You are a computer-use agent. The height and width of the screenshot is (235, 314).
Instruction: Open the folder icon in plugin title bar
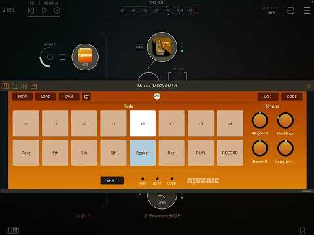pyautogui.click(x=33, y=86)
